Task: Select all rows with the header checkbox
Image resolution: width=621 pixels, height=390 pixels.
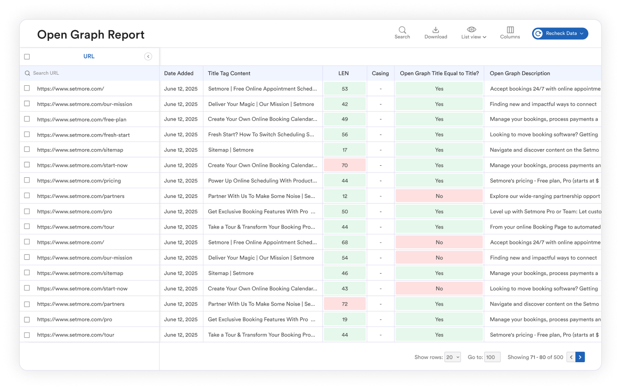Action: [x=27, y=56]
